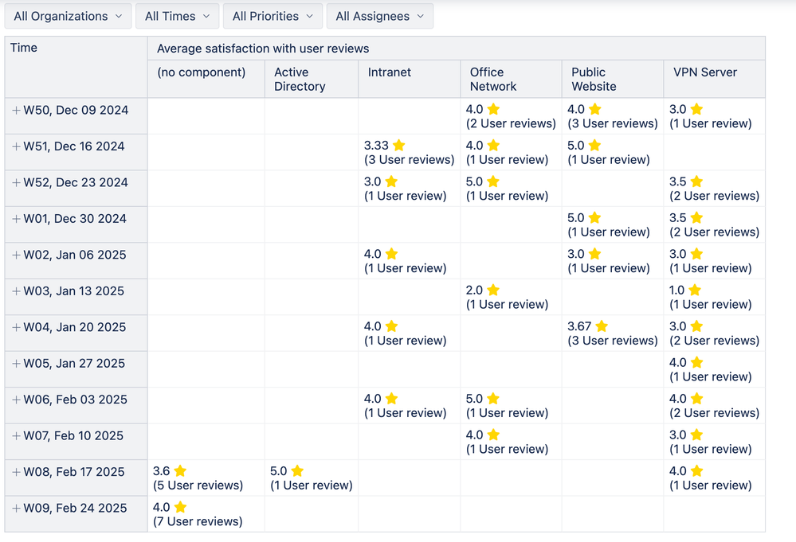Viewport: 796px width, 542px height.
Task: Open the All Organizations filter
Action: (68, 16)
